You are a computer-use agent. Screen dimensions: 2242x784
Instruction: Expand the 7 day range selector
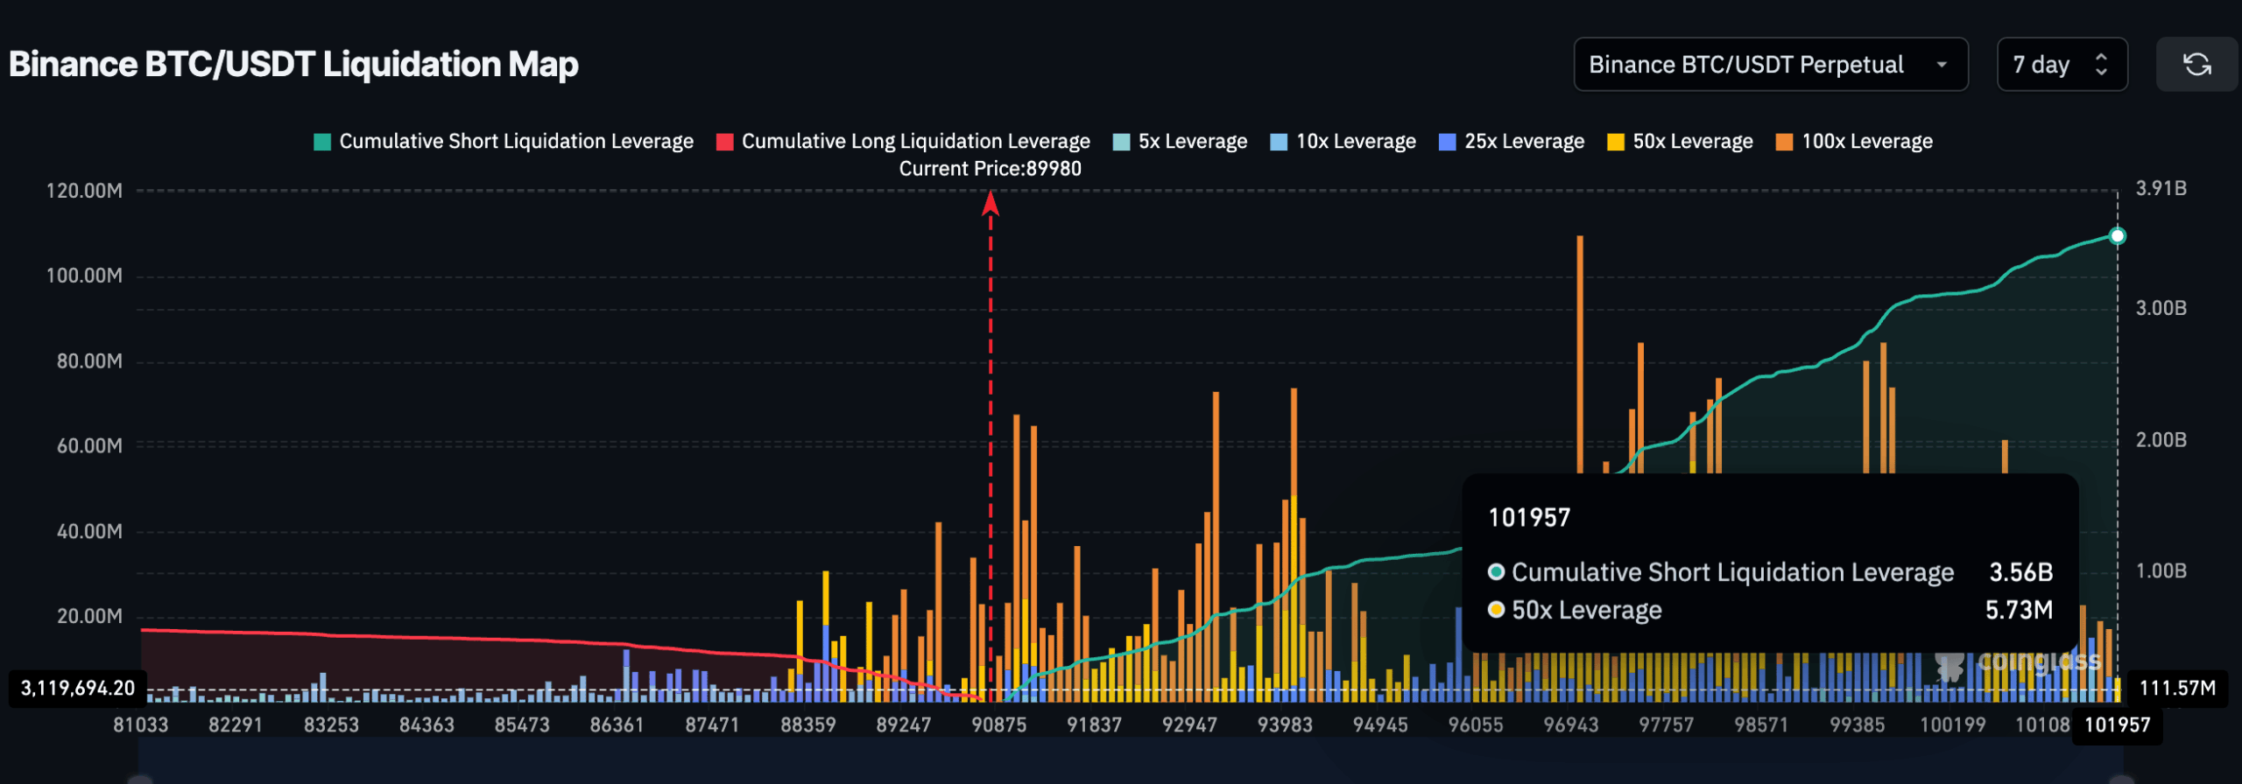point(2061,65)
